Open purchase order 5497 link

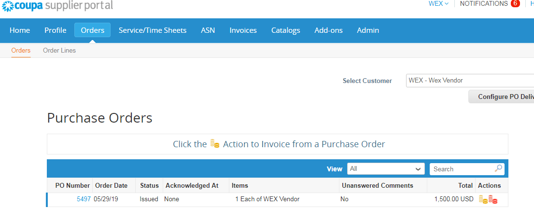click(84, 199)
